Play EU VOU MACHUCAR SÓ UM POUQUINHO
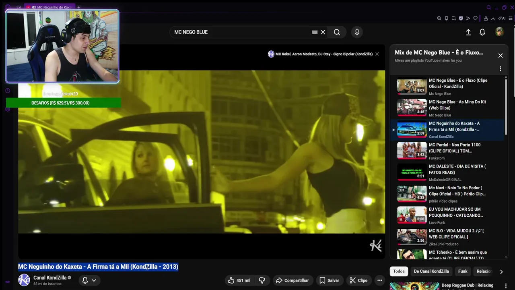The height and width of the screenshot is (290, 515). 447,215
